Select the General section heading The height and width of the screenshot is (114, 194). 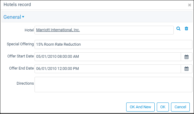[x=12, y=17]
